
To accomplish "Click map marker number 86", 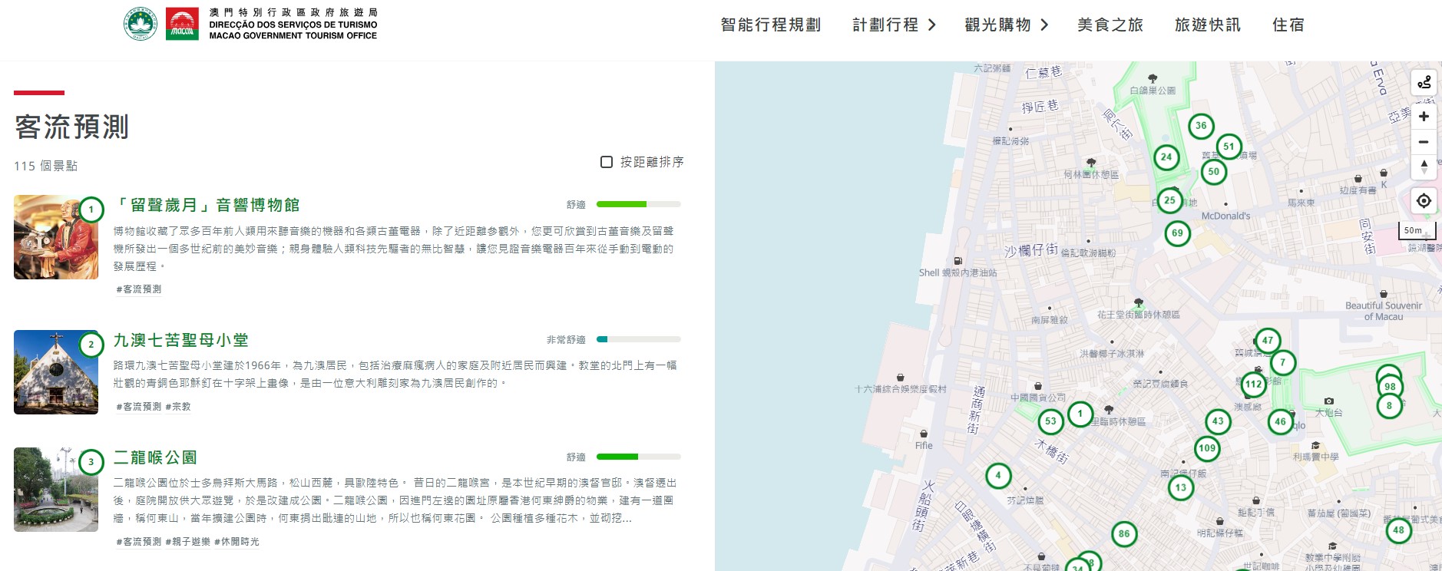I will click(x=1124, y=534).
